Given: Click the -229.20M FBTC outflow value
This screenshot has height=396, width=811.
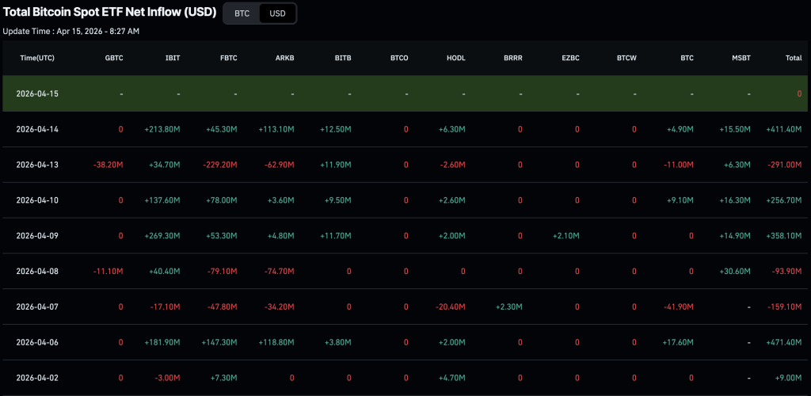Looking at the screenshot, I should coord(219,165).
